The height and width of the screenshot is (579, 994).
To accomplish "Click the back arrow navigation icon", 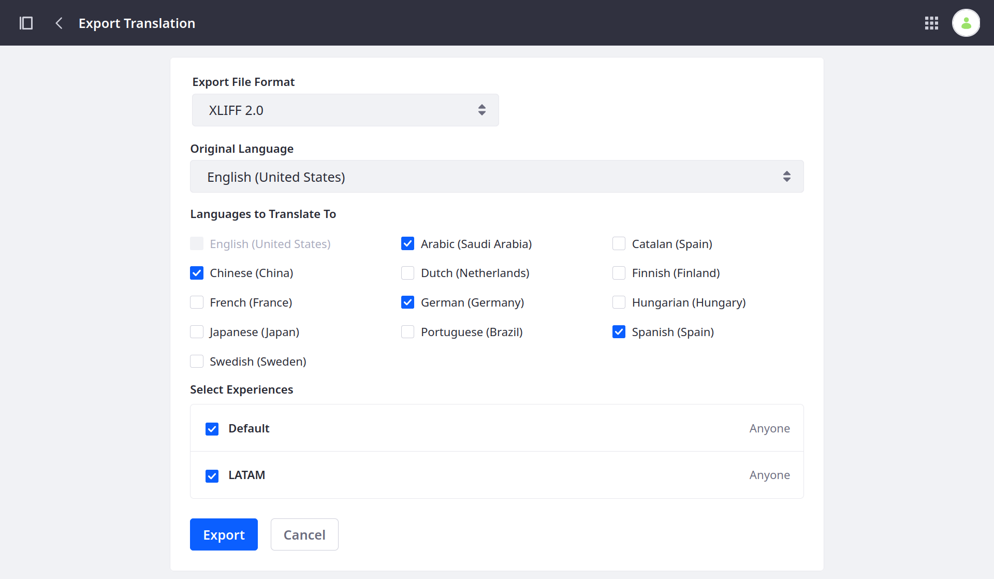I will (60, 23).
